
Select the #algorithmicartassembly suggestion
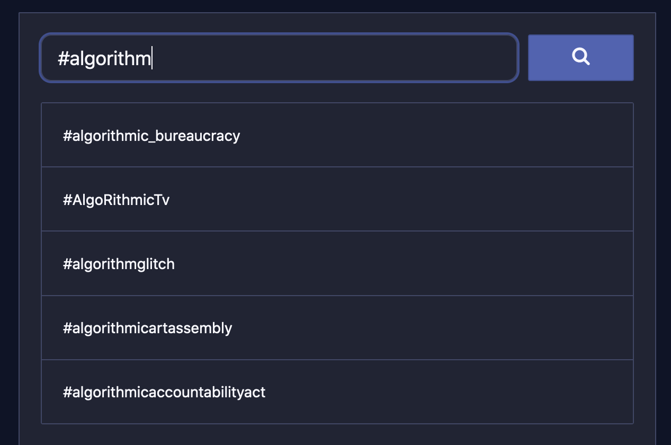[337, 327]
